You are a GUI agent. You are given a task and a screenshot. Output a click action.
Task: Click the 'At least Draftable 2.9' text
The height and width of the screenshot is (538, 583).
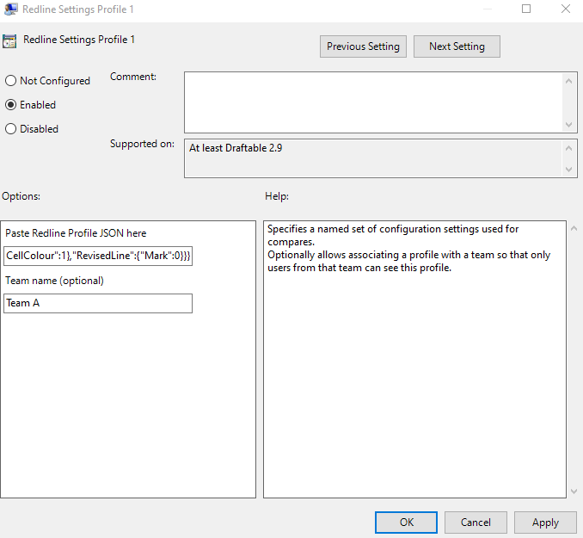(x=236, y=148)
